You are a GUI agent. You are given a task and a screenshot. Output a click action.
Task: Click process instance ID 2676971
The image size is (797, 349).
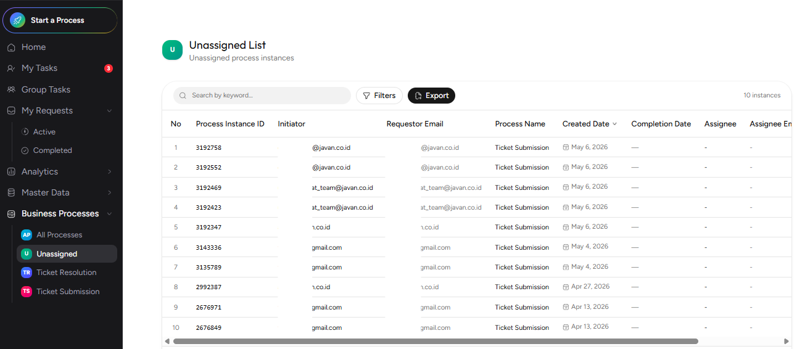pos(209,307)
